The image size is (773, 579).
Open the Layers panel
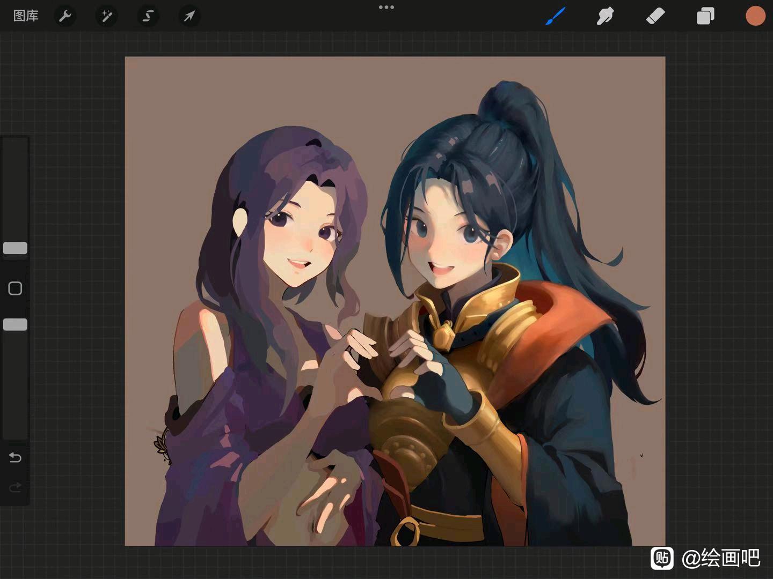(705, 16)
